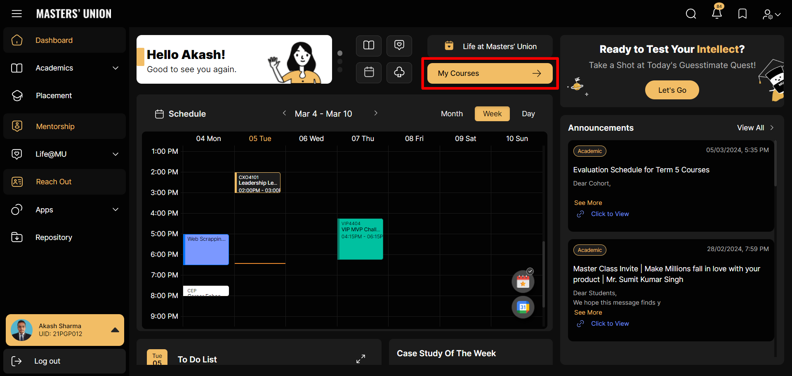Viewport: 792px width, 376px height.
Task: Open the Google Calendar sync icon
Action: tap(523, 307)
